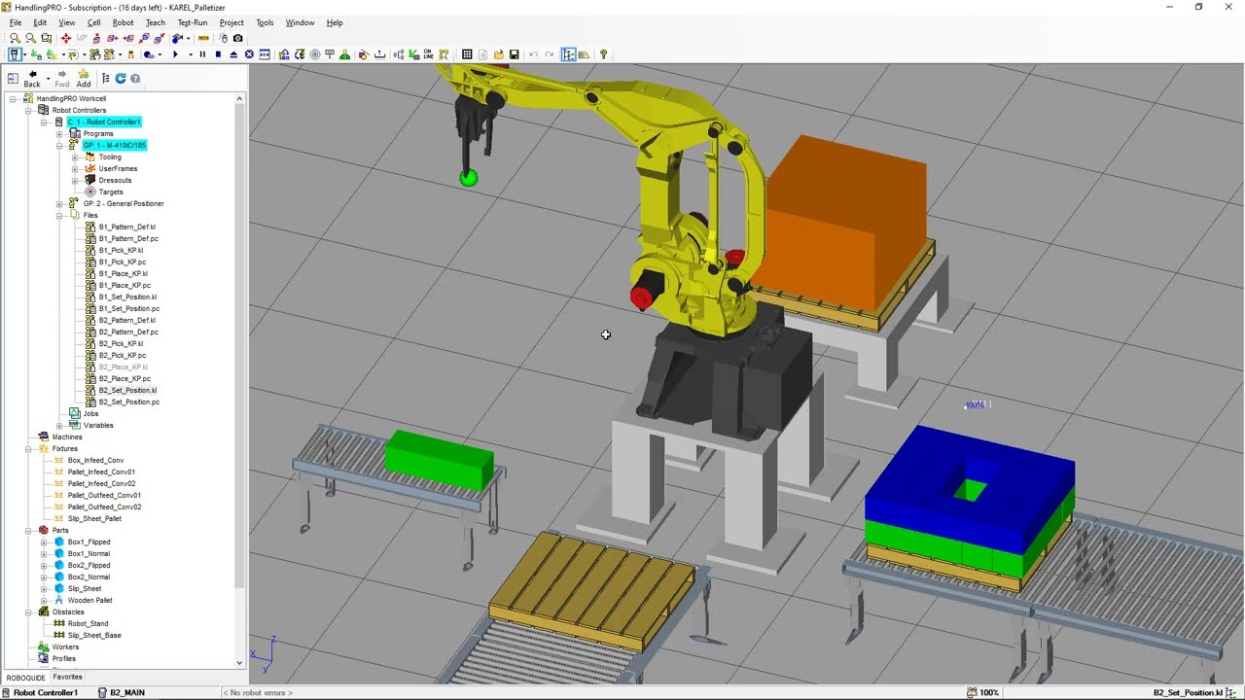Click the 100% zoom status indicator
Screen dimensions: 1245x700
982,692
